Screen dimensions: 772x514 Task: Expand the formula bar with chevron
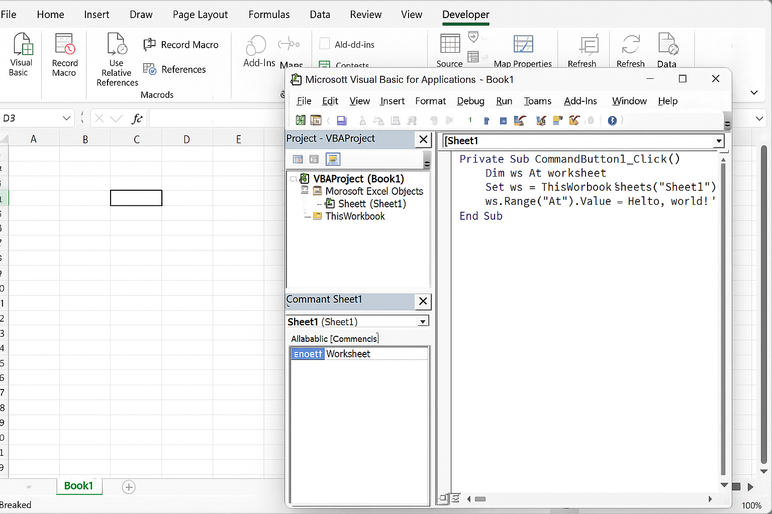[x=759, y=118]
